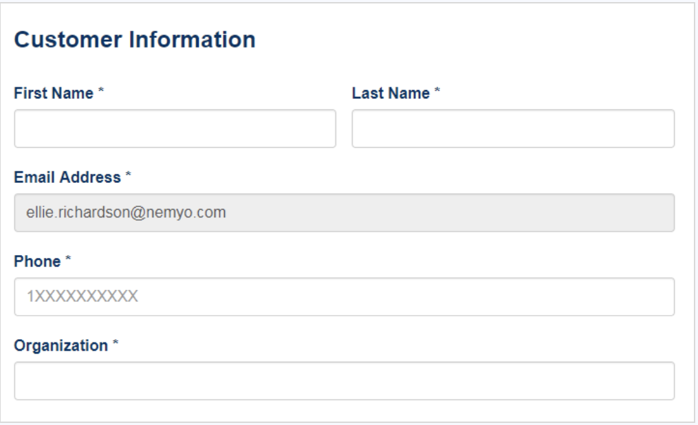Click the 1XXXXXXXXXX placeholder text
The height and width of the screenshot is (425, 698).
pos(83,296)
